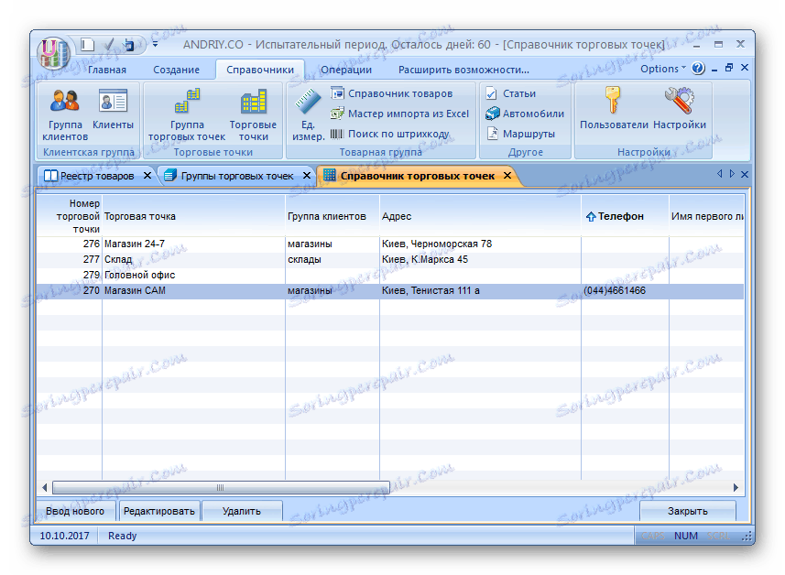Expand the quick access toolbar dropdown

coord(155,45)
